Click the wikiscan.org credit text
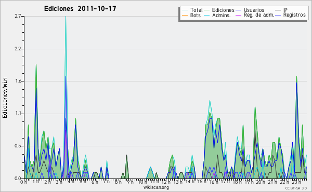Viewport: 312px width, 192px height. click(x=156, y=187)
